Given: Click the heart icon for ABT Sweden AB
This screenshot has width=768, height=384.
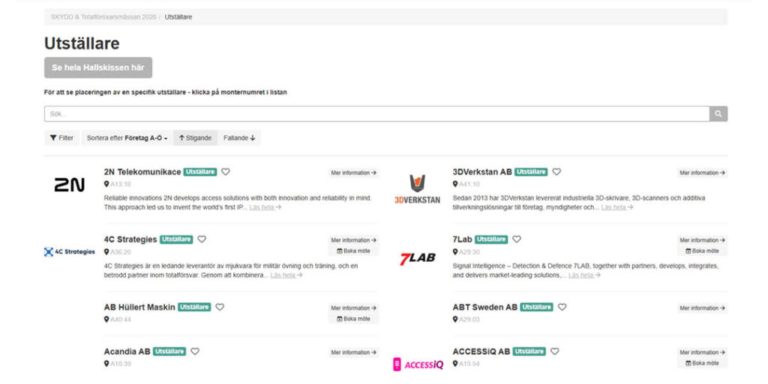Looking at the screenshot, I should click(x=562, y=307).
